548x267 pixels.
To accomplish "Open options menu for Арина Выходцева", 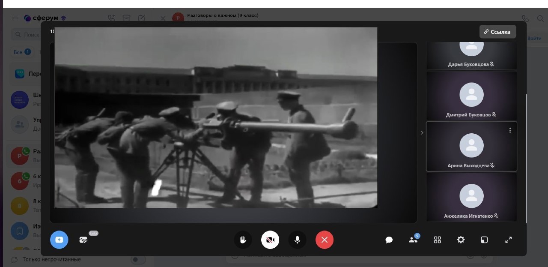I will point(510,130).
